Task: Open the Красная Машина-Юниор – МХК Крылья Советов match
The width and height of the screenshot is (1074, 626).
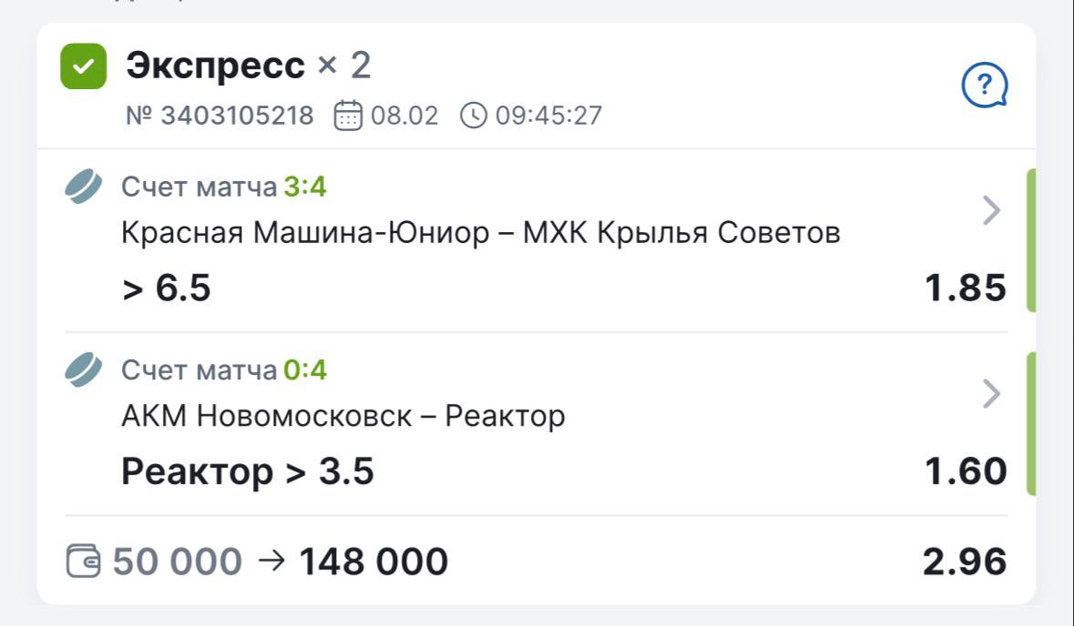Action: pos(480,234)
